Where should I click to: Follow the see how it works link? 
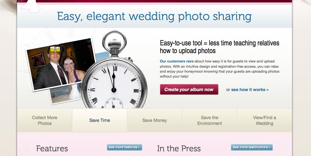[250, 90]
